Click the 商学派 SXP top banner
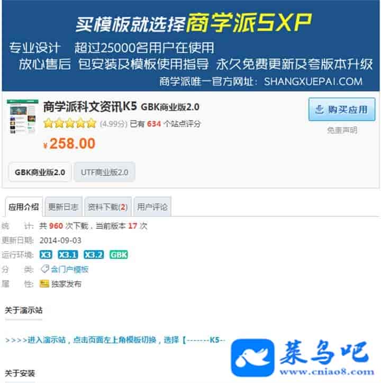Screen dimensions: 381x383 pos(190,46)
